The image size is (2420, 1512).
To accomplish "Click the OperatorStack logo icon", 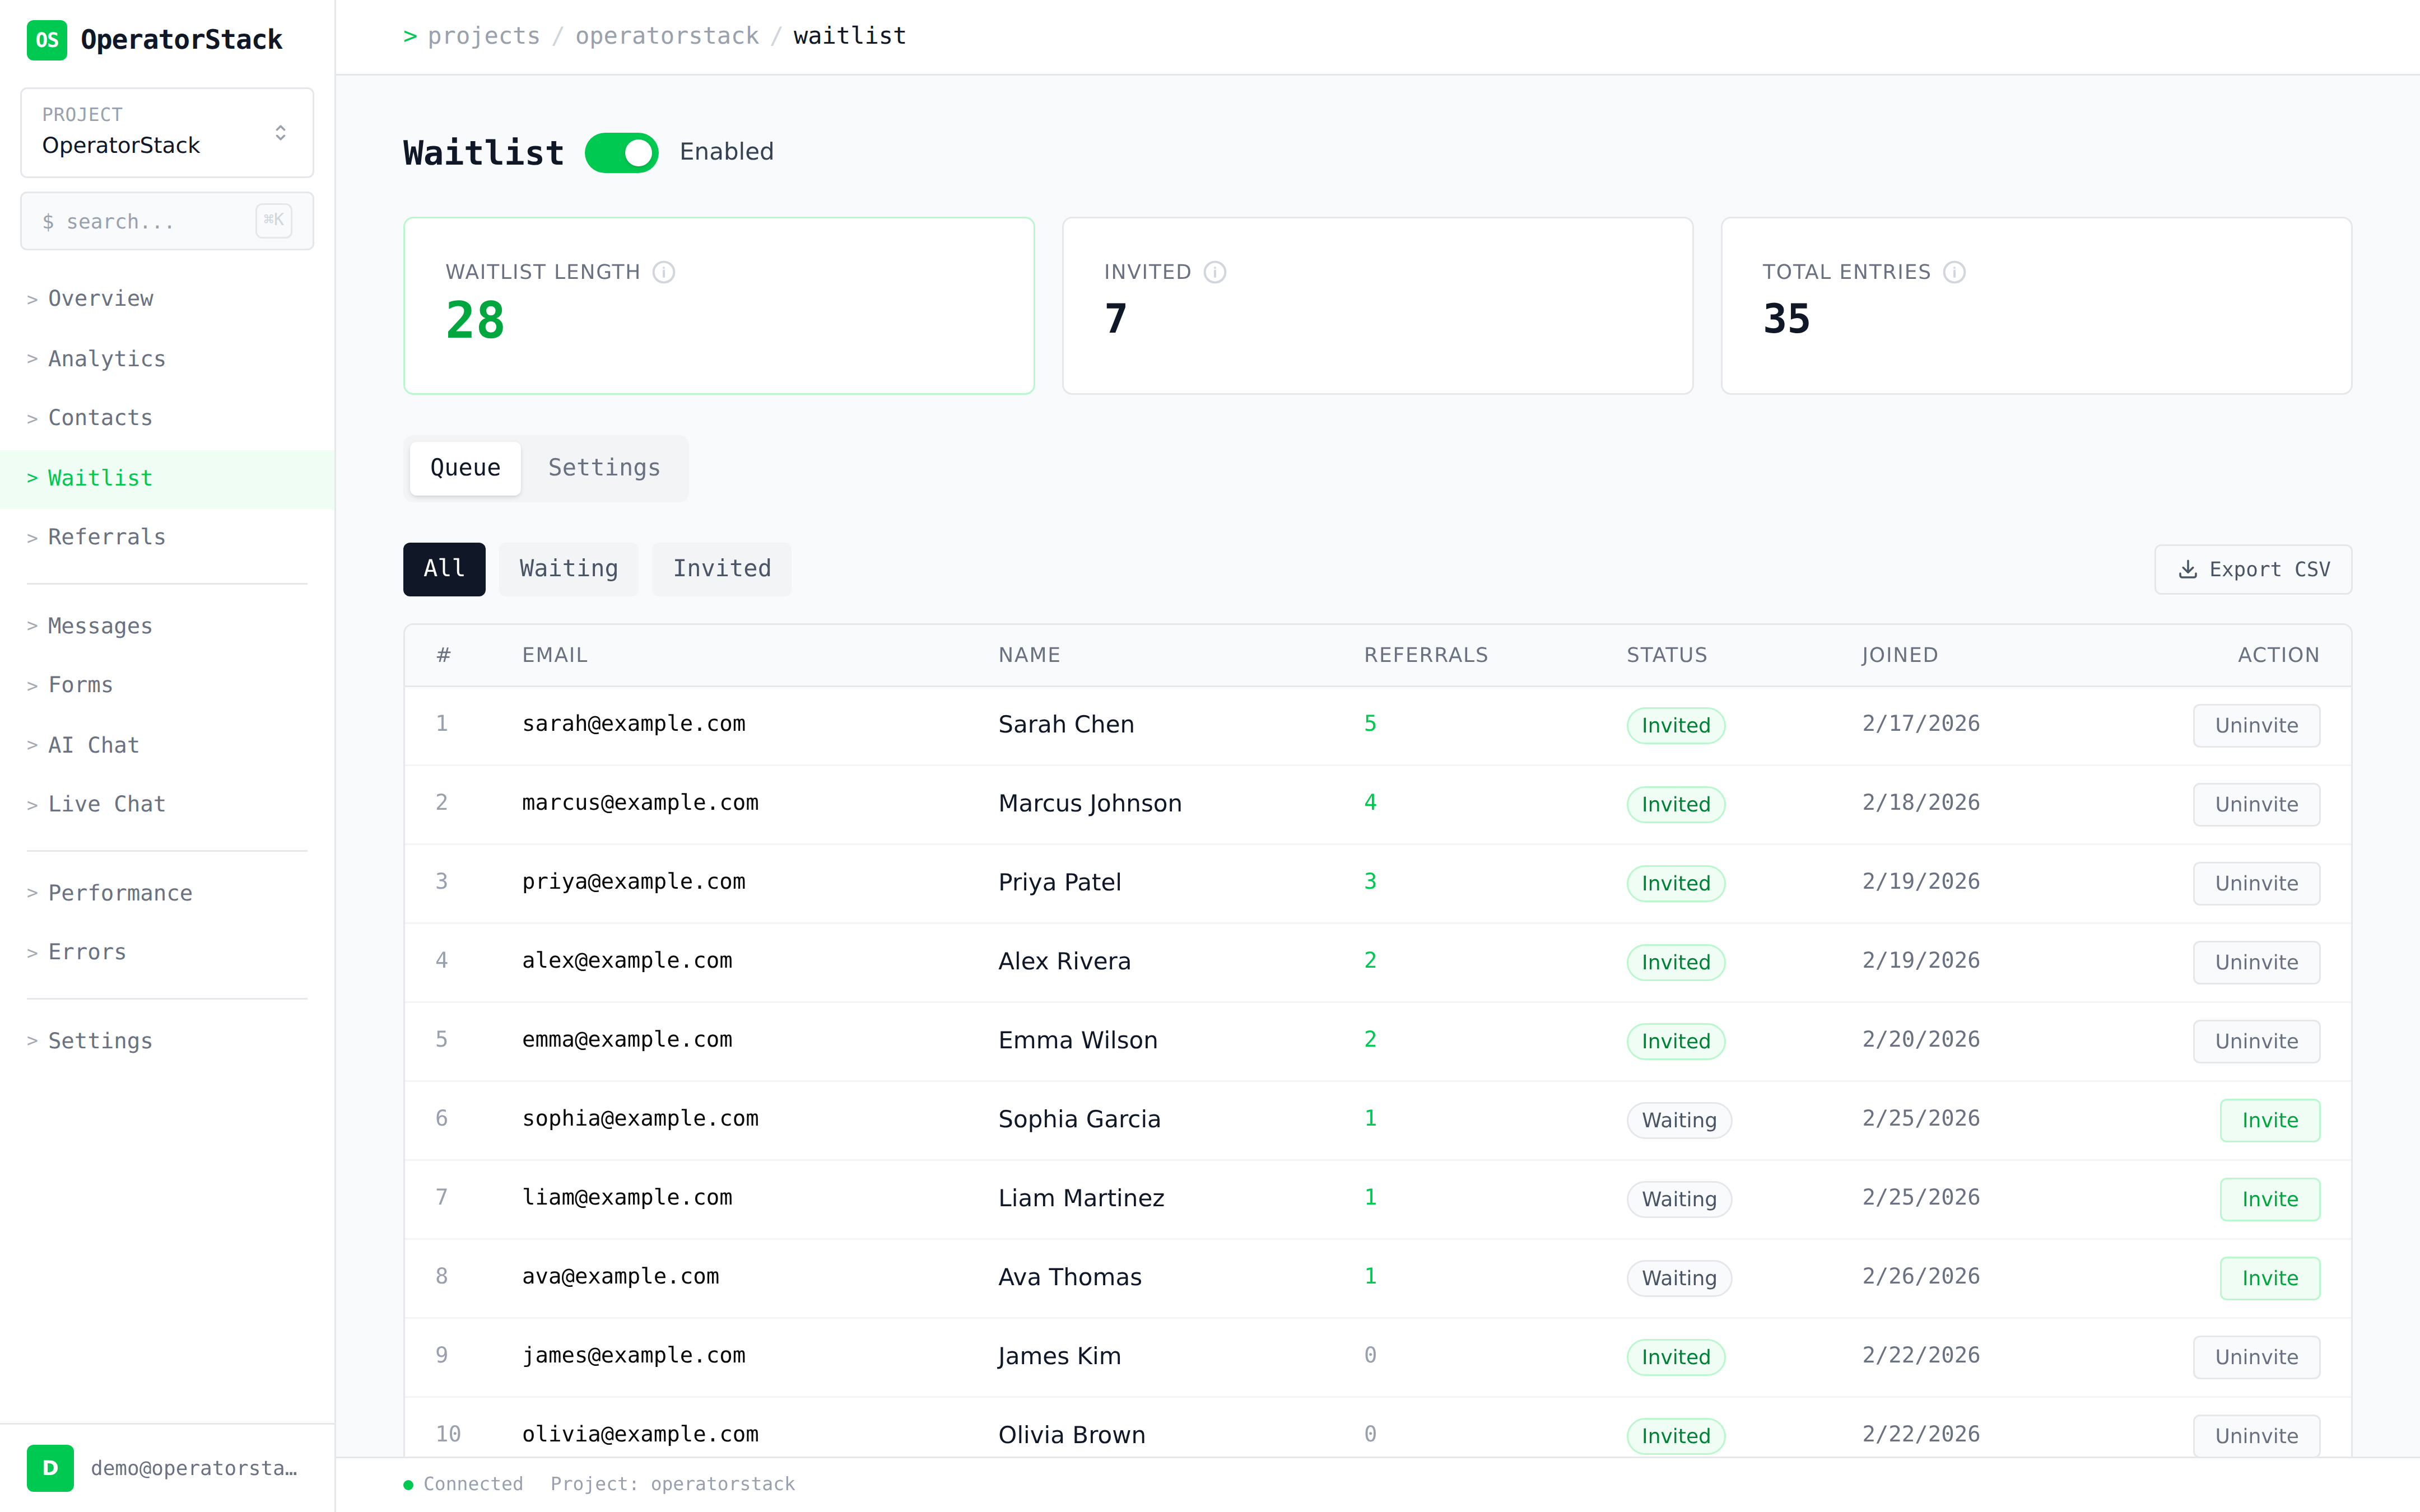I will [46, 40].
